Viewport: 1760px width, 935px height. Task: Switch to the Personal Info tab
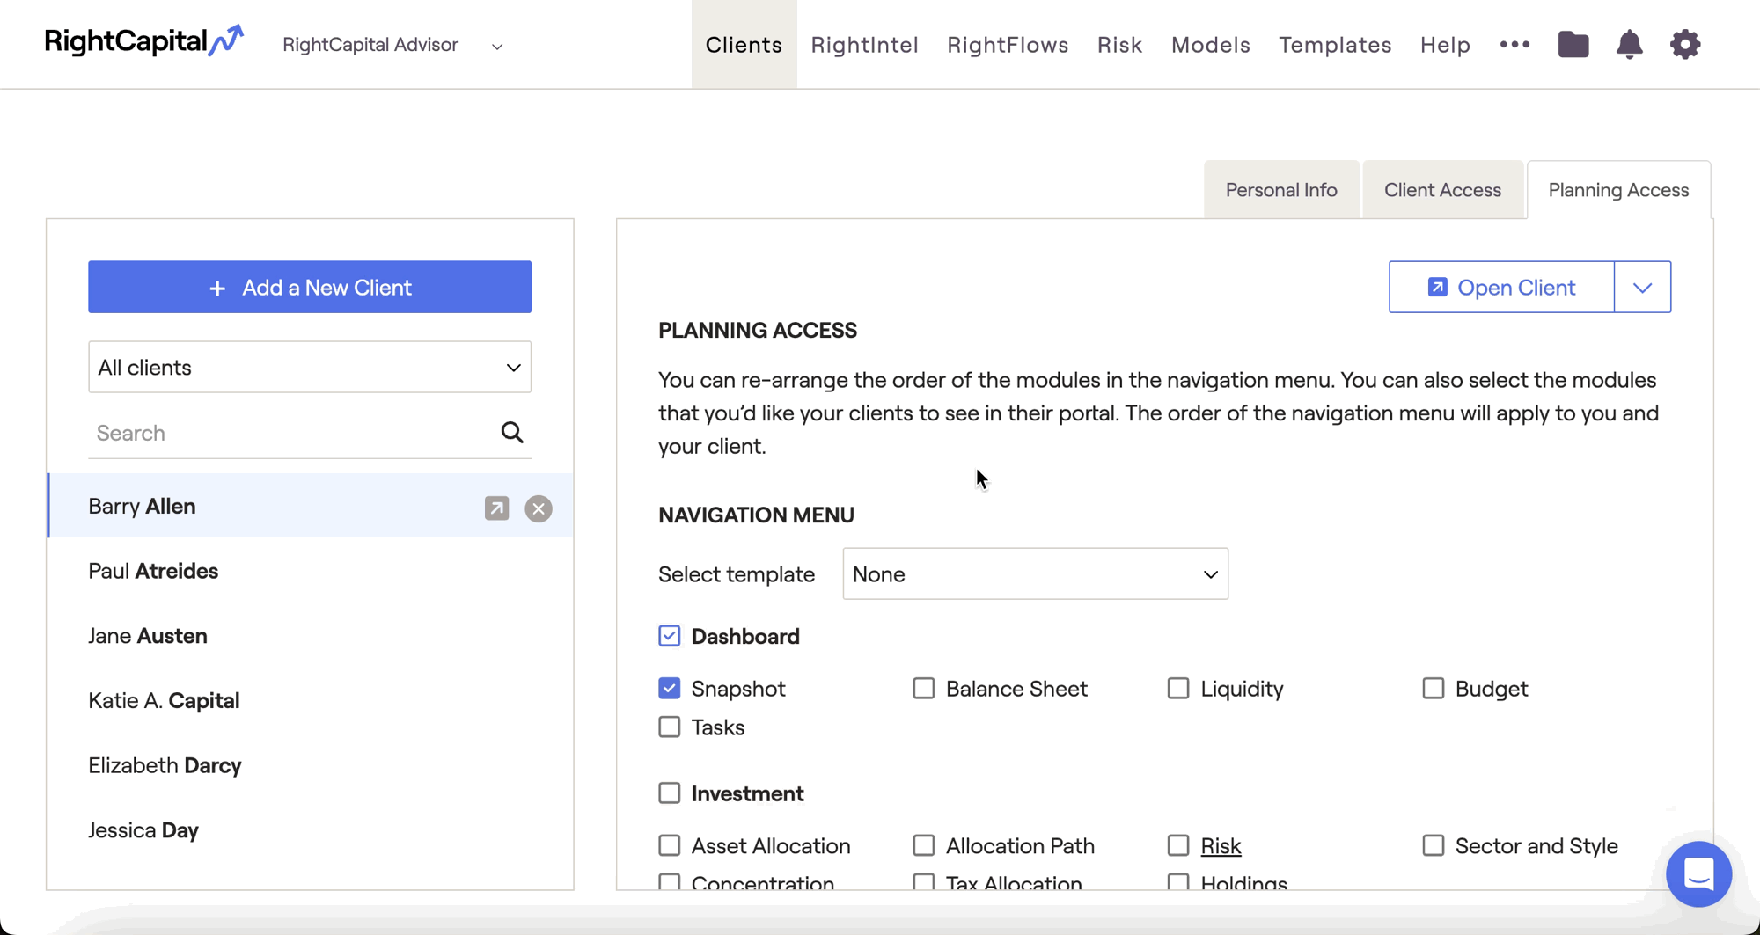point(1281,190)
